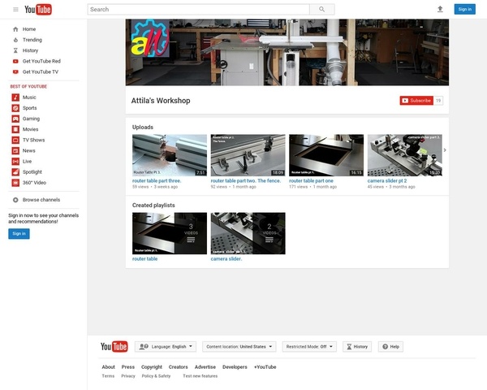Open the router table playlist title

tap(144, 258)
